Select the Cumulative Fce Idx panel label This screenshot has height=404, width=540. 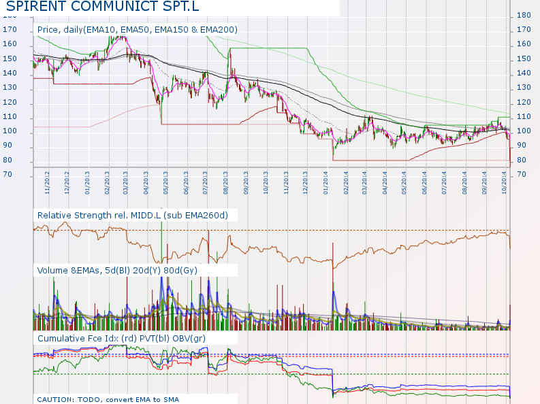point(121,338)
